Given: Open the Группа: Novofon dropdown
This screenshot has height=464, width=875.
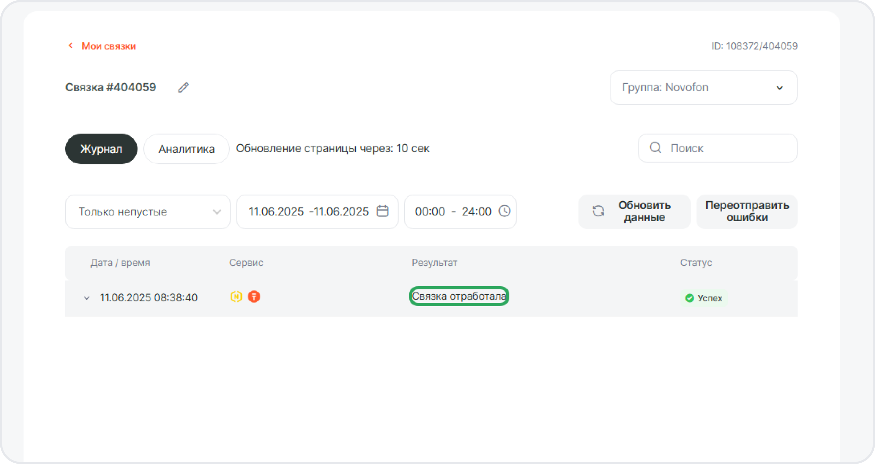Looking at the screenshot, I should click(703, 87).
